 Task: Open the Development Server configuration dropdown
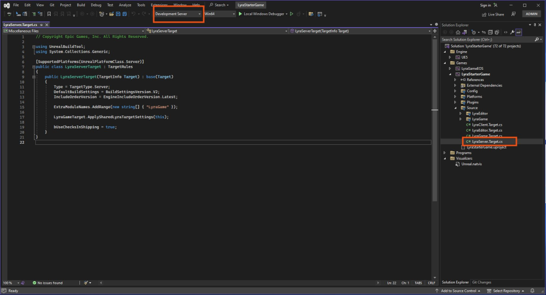(x=178, y=14)
